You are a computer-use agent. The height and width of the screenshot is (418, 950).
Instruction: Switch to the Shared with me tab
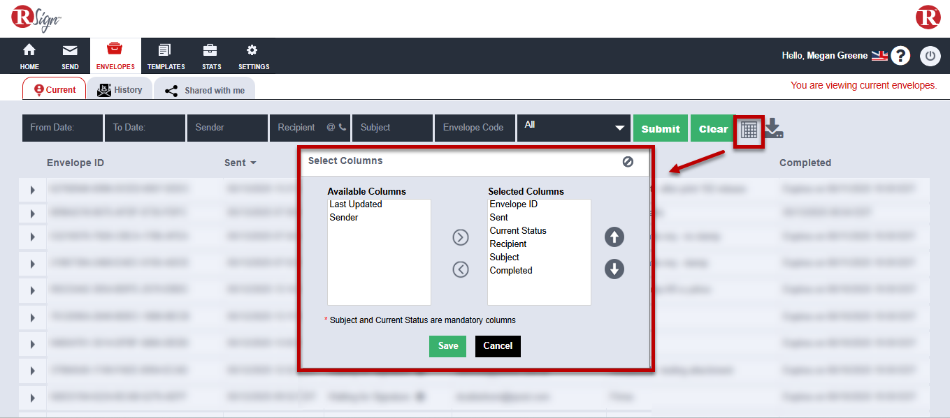(204, 90)
